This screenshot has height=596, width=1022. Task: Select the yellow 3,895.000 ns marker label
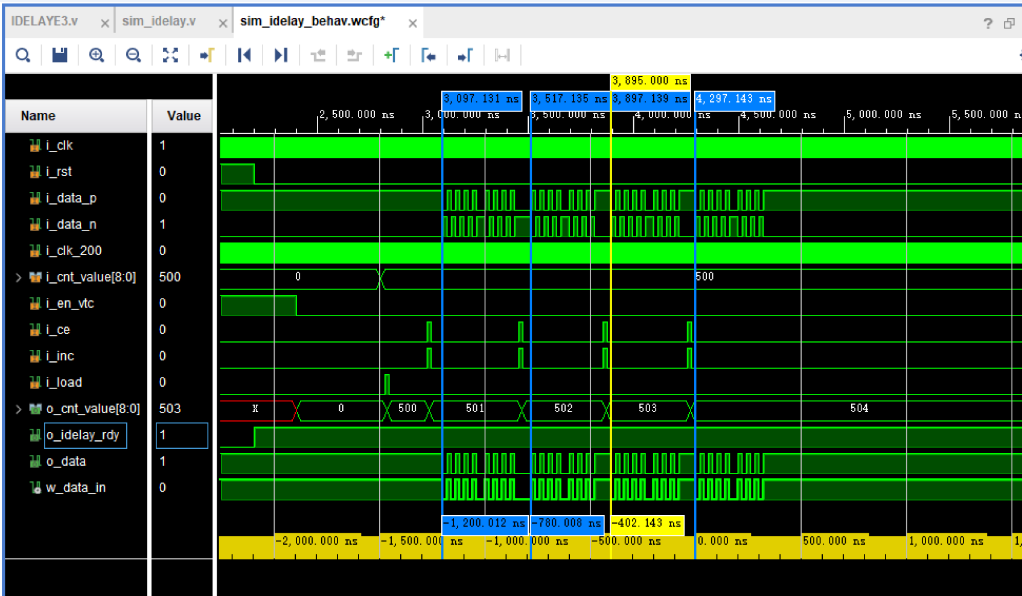click(650, 80)
